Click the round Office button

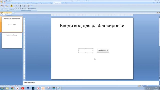pyautogui.click(x=1, y=2)
